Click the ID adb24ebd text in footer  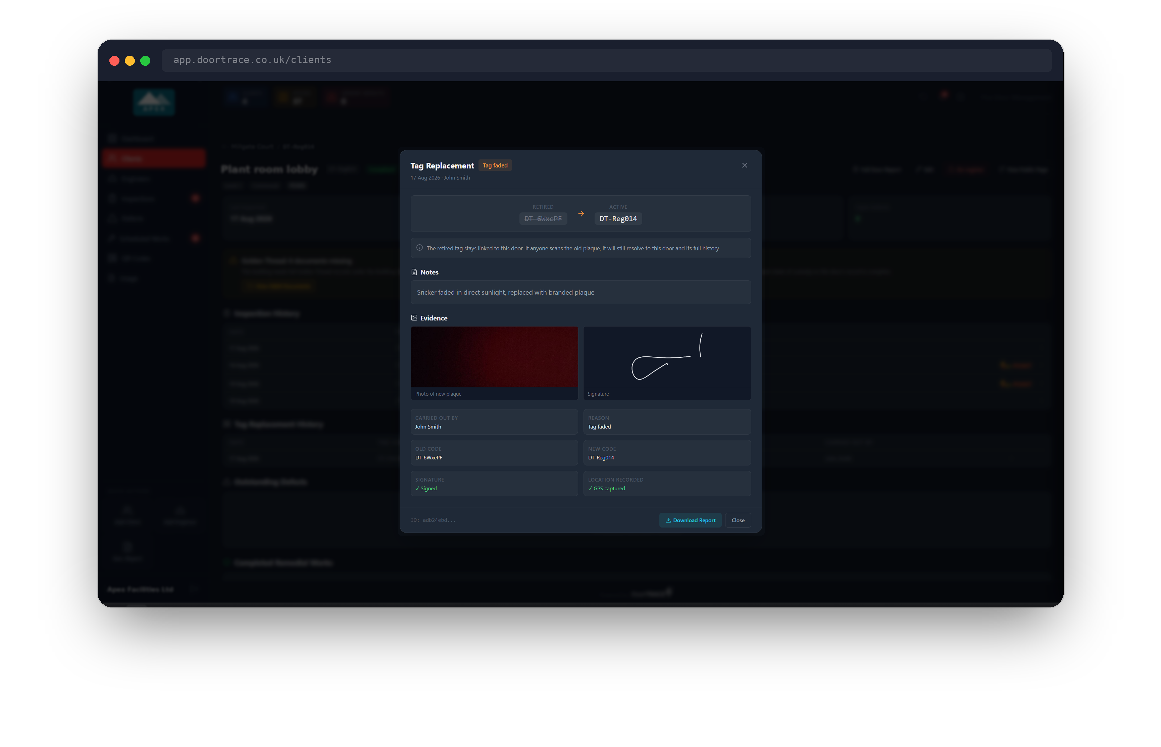tap(433, 520)
